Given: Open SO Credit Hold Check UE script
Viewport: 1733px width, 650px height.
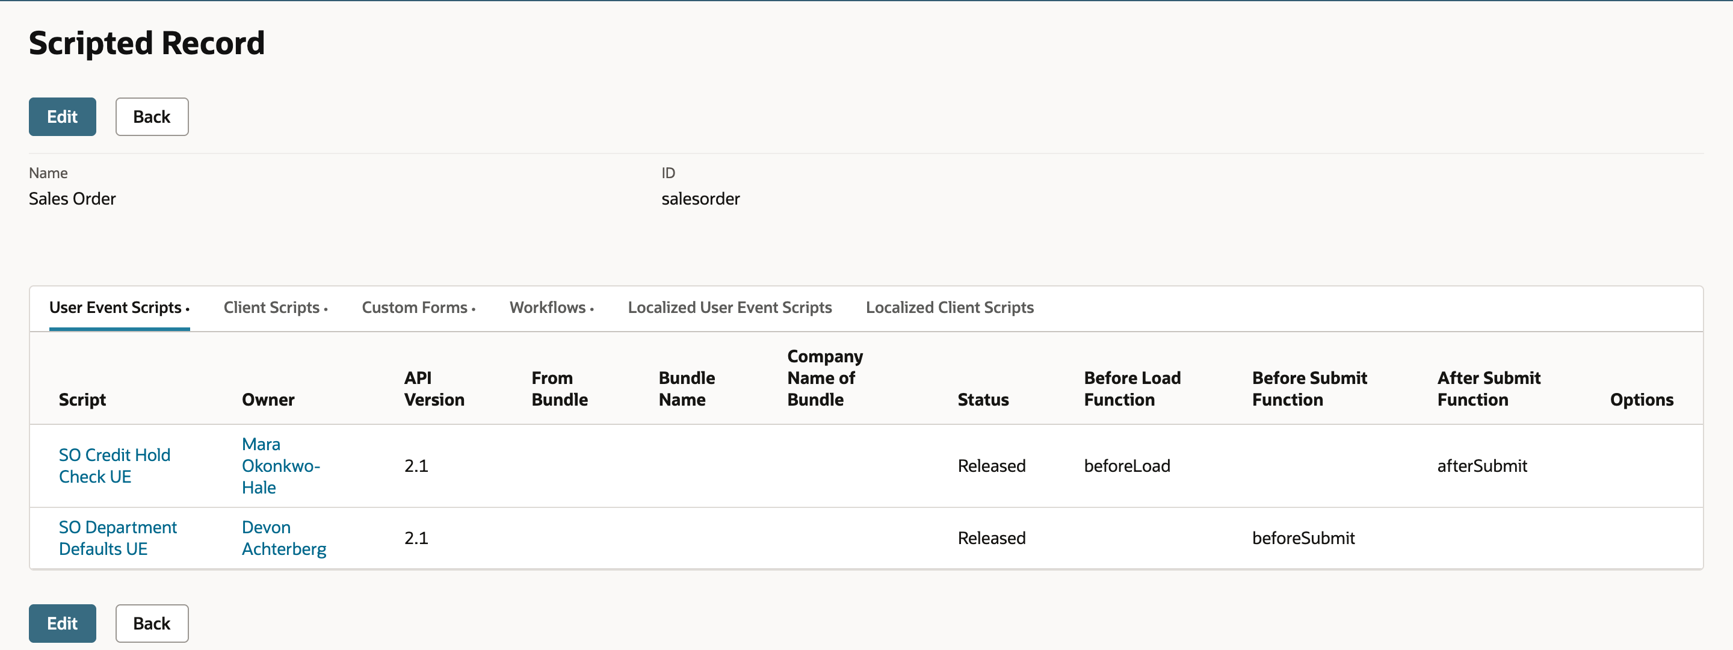Looking at the screenshot, I should tap(114, 466).
